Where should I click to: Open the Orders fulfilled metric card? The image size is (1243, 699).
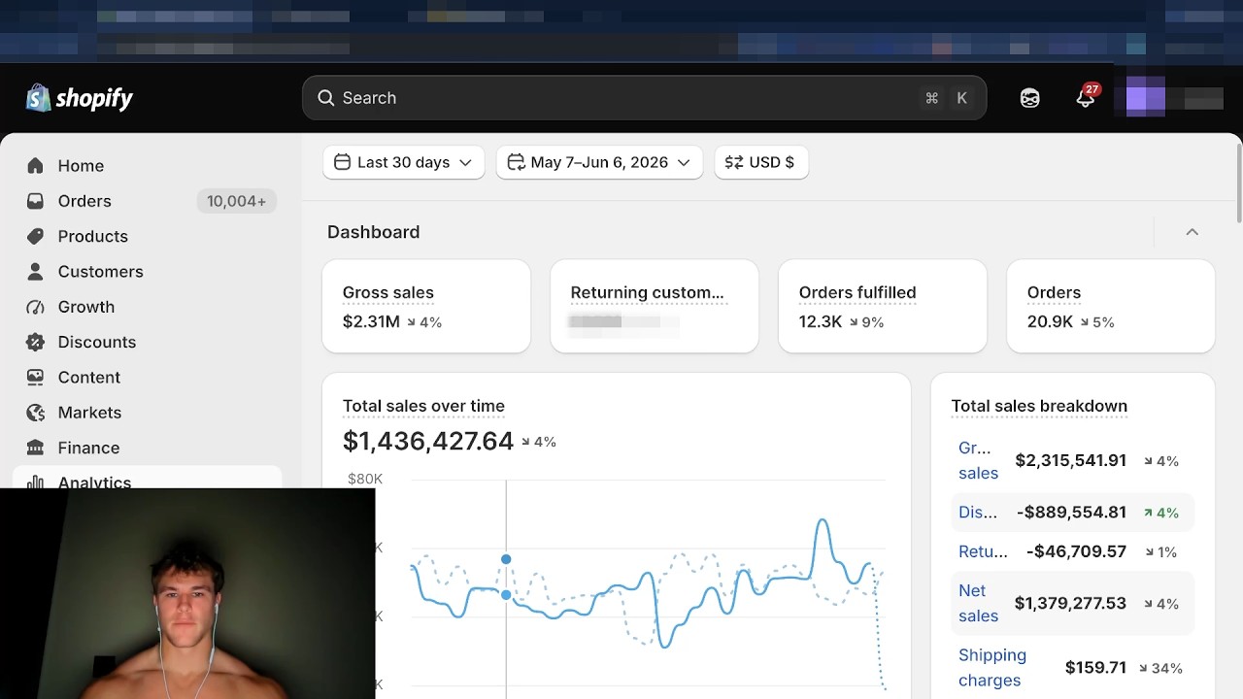tap(883, 306)
